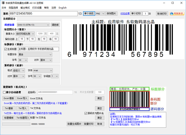186x135 pixels.
Task: Click the batch progress bar
Action: point(16,124)
